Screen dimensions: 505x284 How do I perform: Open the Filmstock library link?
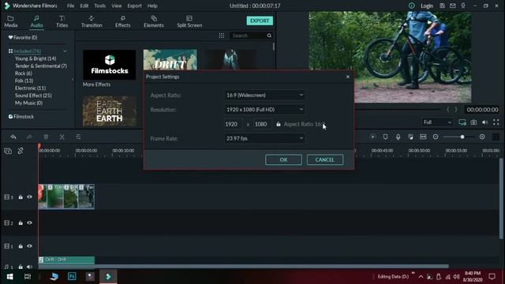(21, 117)
